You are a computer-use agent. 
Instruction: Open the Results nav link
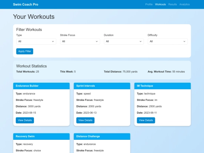(x=173, y=5)
